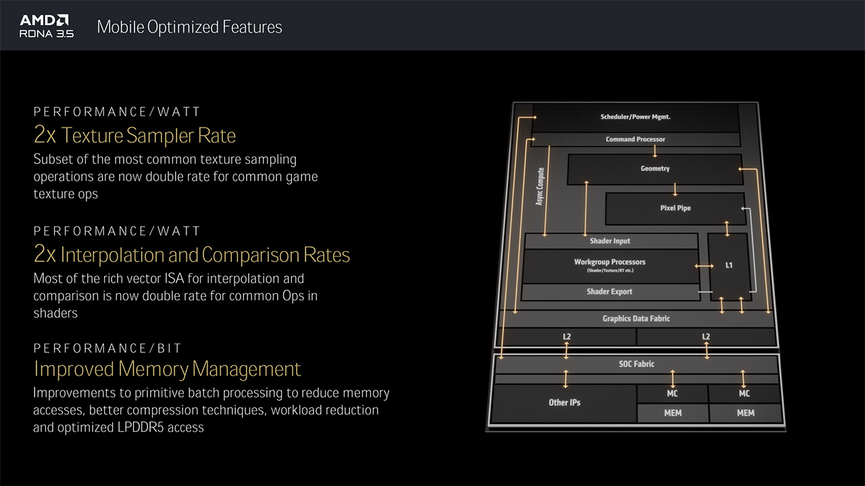Screen dimensions: 865x486
Task: Select the 2x Interpolation and Comparison Rates heading
Action: 192,254
